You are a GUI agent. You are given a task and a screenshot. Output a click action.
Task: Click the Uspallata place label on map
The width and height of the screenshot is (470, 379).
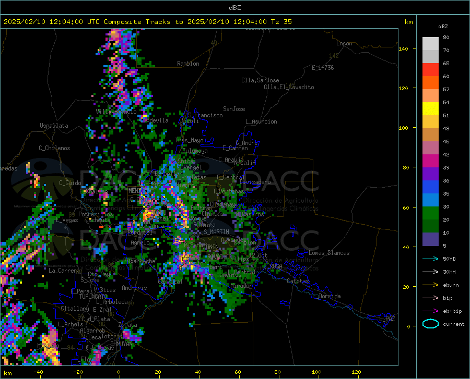tap(54, 126)
